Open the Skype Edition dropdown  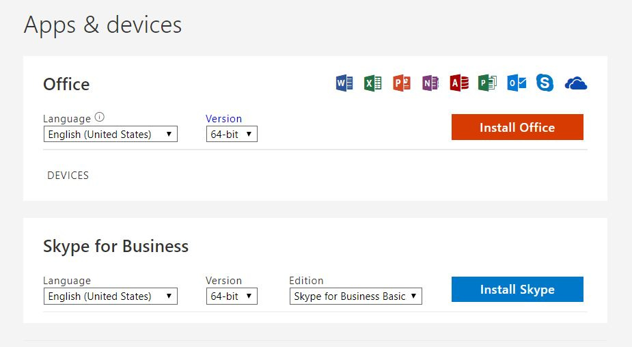pyautogui.click(x=355, y=296)
